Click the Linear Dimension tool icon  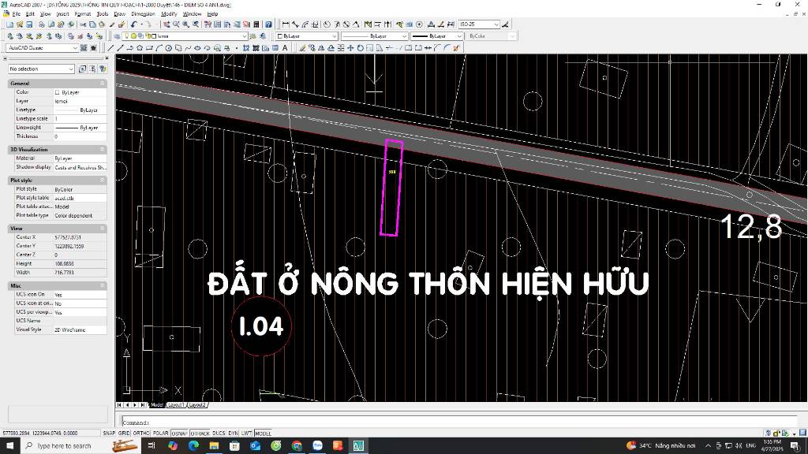(286, 24)
